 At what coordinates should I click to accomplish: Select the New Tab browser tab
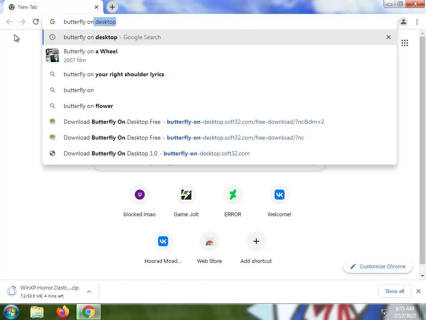click(53, 7)
